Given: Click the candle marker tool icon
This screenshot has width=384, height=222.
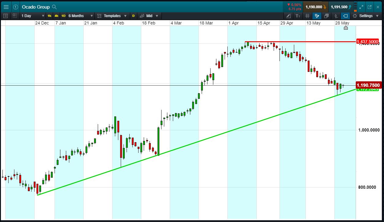Looking at the screenshot, I should [336, 16].
